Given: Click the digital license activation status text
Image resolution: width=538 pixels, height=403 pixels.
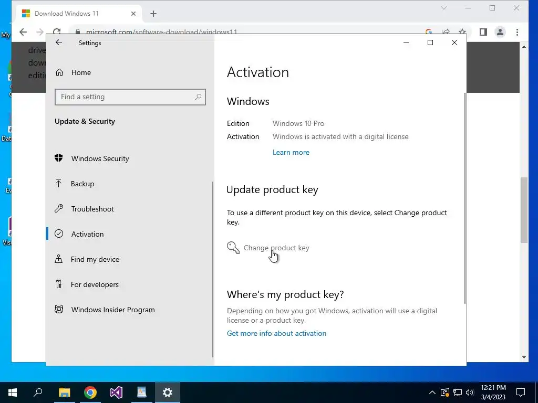Looking at the screenshot, I should click(x=340, y=137).
